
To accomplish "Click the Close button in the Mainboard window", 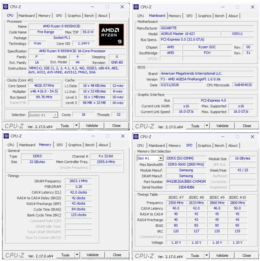I will click(247, 126).
